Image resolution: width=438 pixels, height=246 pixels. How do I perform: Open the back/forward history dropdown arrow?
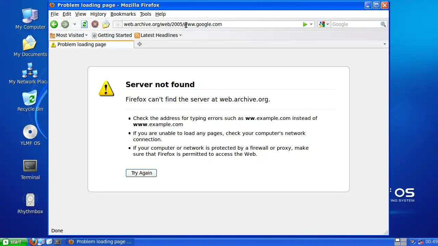tap(75, 24)
